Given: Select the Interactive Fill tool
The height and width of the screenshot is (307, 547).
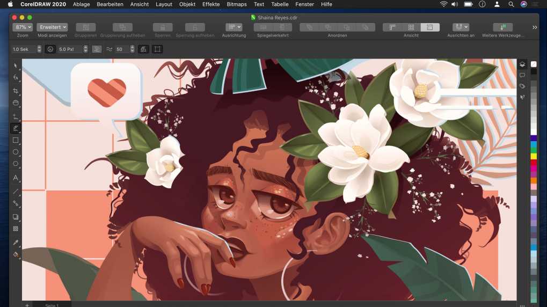Looking at the screenshot, I should pyautogui.click(x=16, y=254).
